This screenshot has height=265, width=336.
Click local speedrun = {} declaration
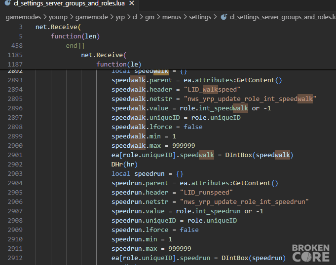coord(148,174)
